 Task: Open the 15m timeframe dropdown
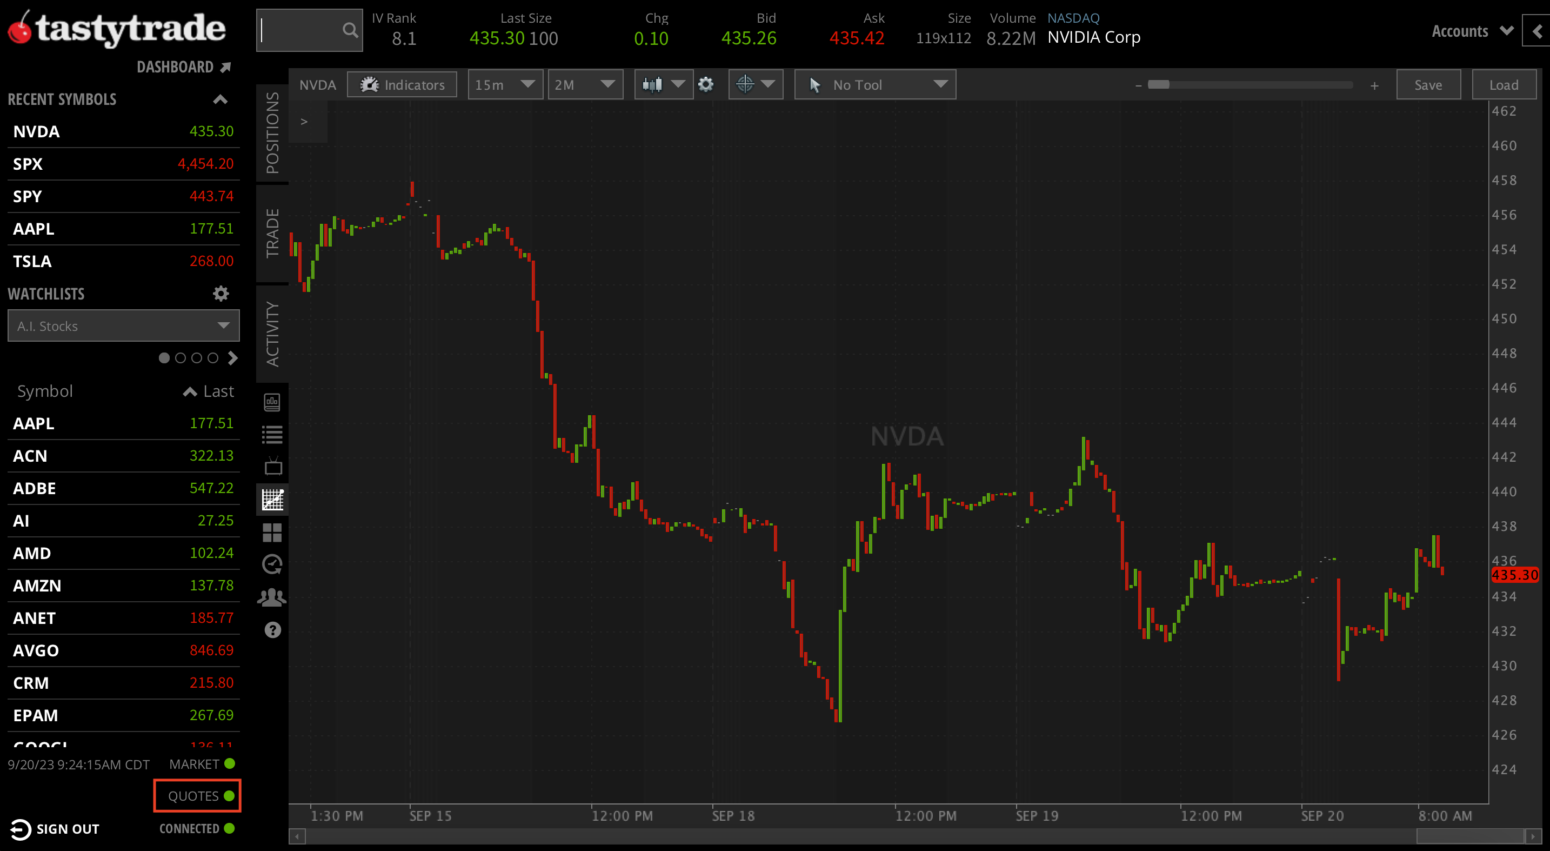point(505,84)
